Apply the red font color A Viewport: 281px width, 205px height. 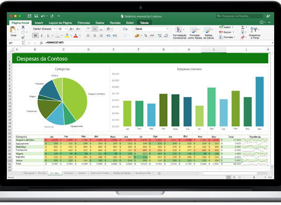click(x=76, y=35)
